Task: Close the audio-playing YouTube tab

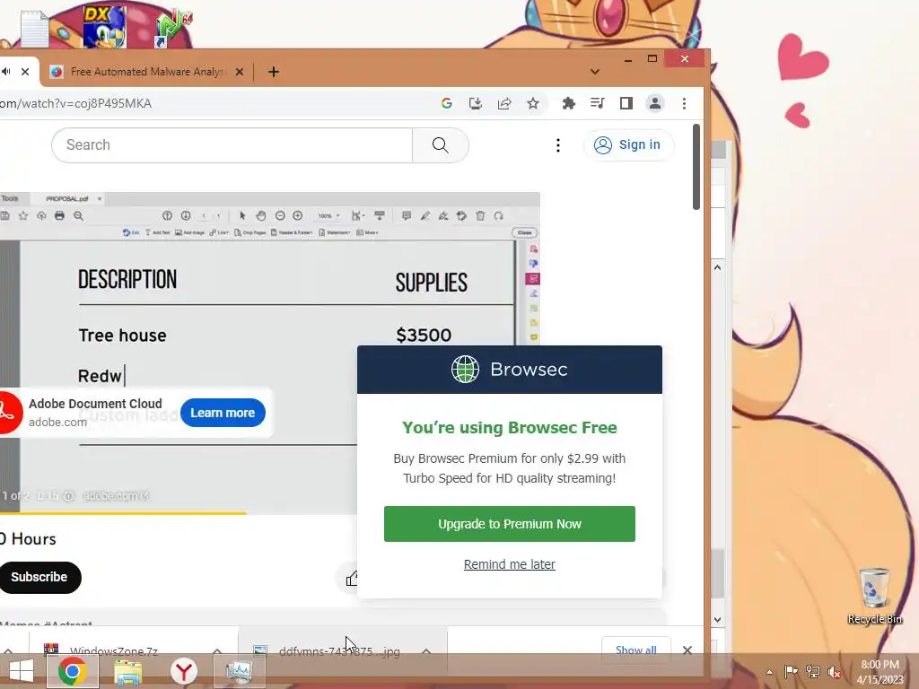Action: [x=25, y=72]
